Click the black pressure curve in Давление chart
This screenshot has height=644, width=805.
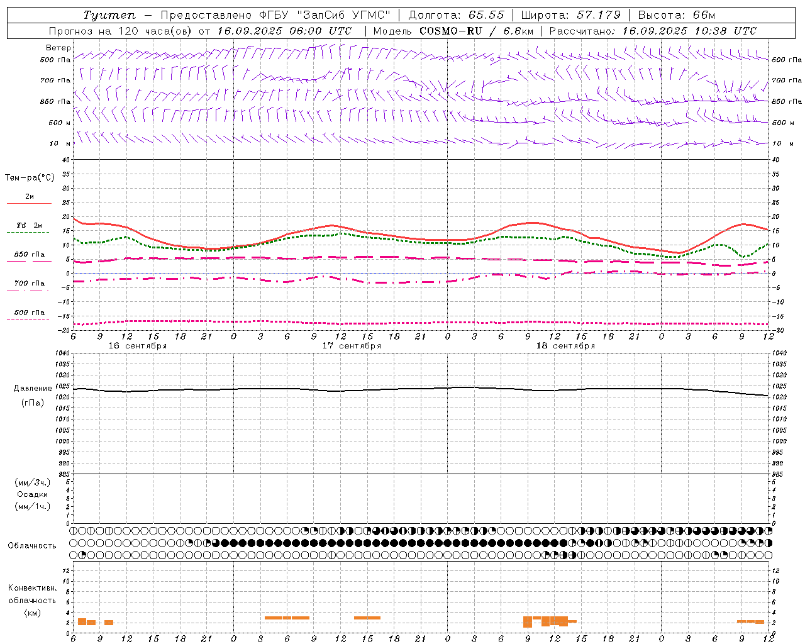421,389
